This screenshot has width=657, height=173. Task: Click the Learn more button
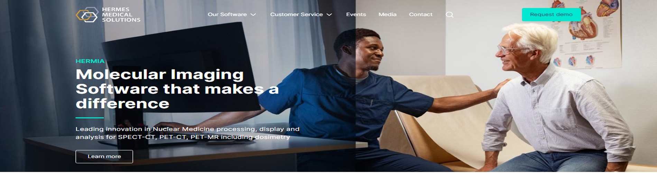(104, 156)
